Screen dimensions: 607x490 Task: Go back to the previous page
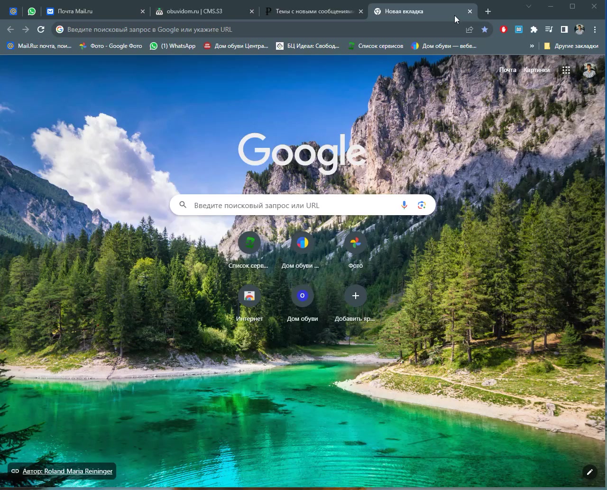(x=10, y=29)
